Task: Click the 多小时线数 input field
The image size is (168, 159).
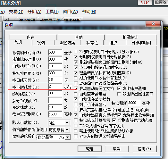Action: tap(55, 87)
